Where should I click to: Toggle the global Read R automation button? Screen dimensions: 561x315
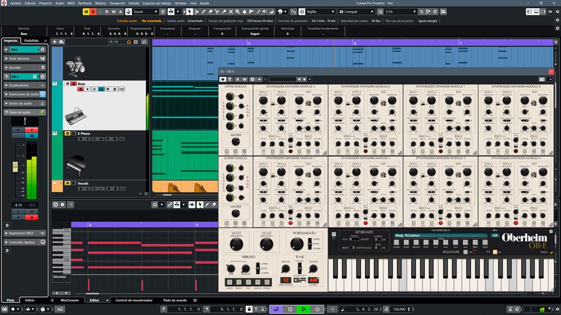pos(107,12)
